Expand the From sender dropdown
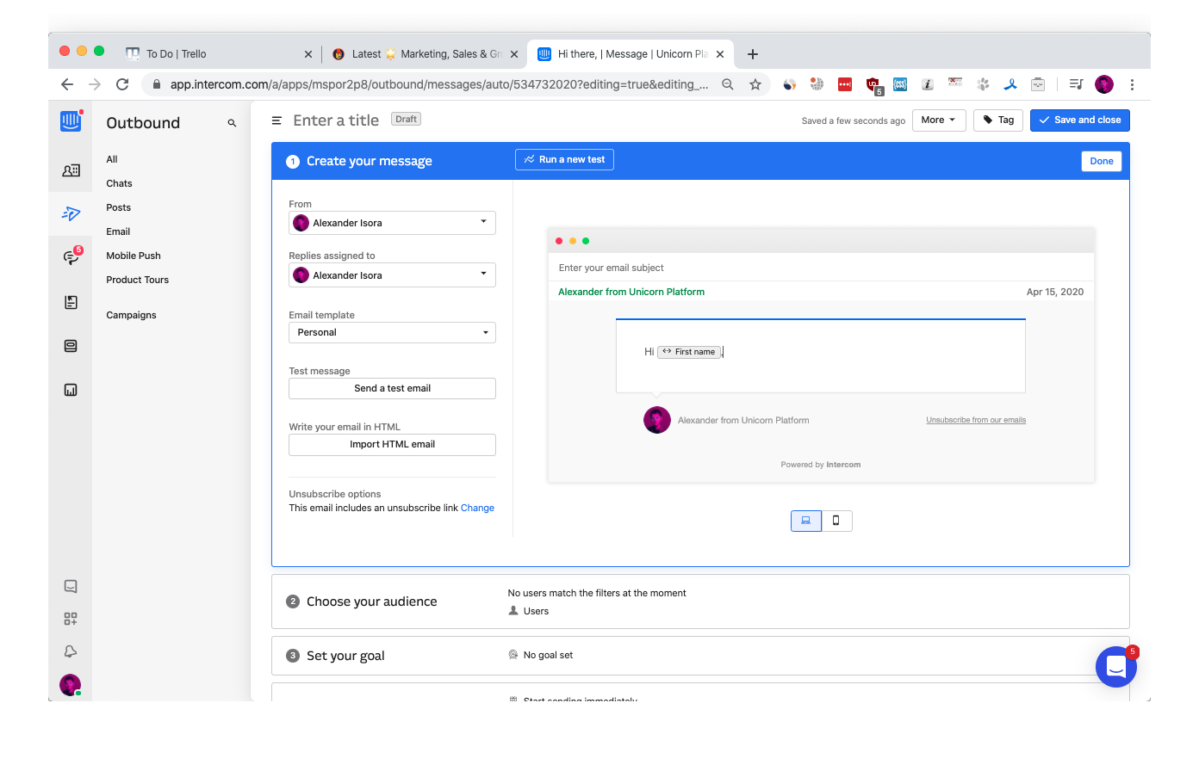 [392, 223]
